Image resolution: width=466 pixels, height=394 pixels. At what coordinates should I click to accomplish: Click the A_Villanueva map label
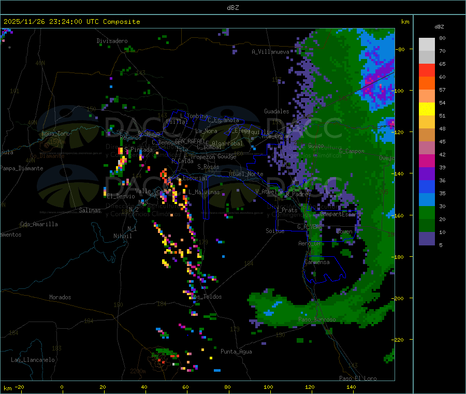click(270, 52)
